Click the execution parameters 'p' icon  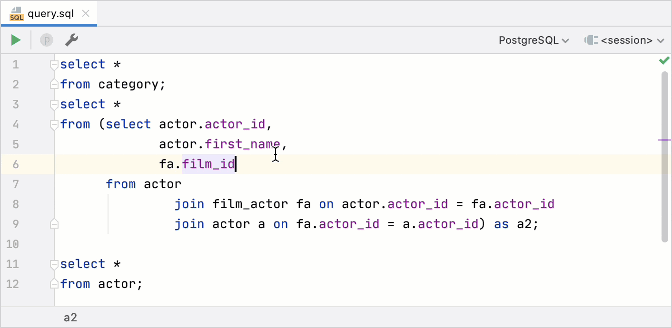[46, 40]
